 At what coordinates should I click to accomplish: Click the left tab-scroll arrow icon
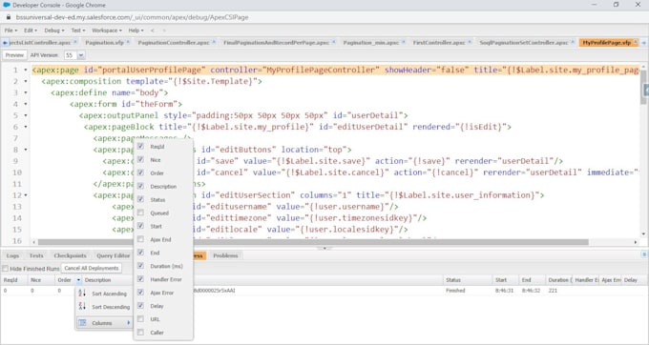pyautogui.click(x=5, y=43)
